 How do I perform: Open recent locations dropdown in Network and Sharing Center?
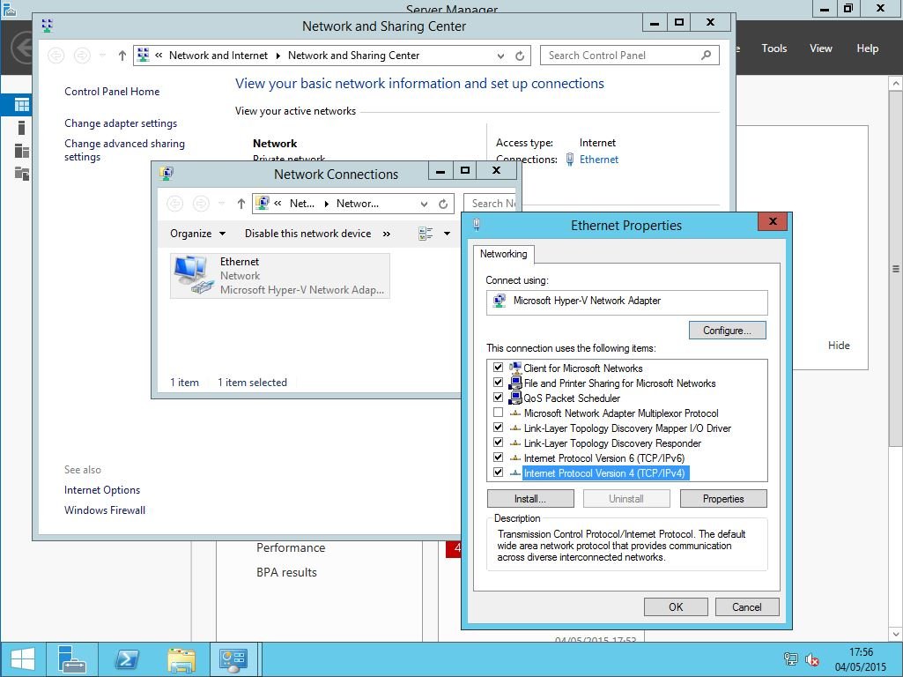click(102, 56)
